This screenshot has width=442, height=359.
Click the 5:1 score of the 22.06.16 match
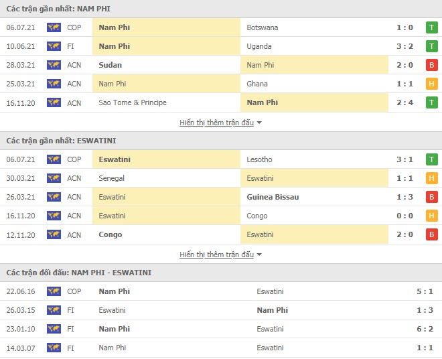pyautogui.click(x=425, y=291)
